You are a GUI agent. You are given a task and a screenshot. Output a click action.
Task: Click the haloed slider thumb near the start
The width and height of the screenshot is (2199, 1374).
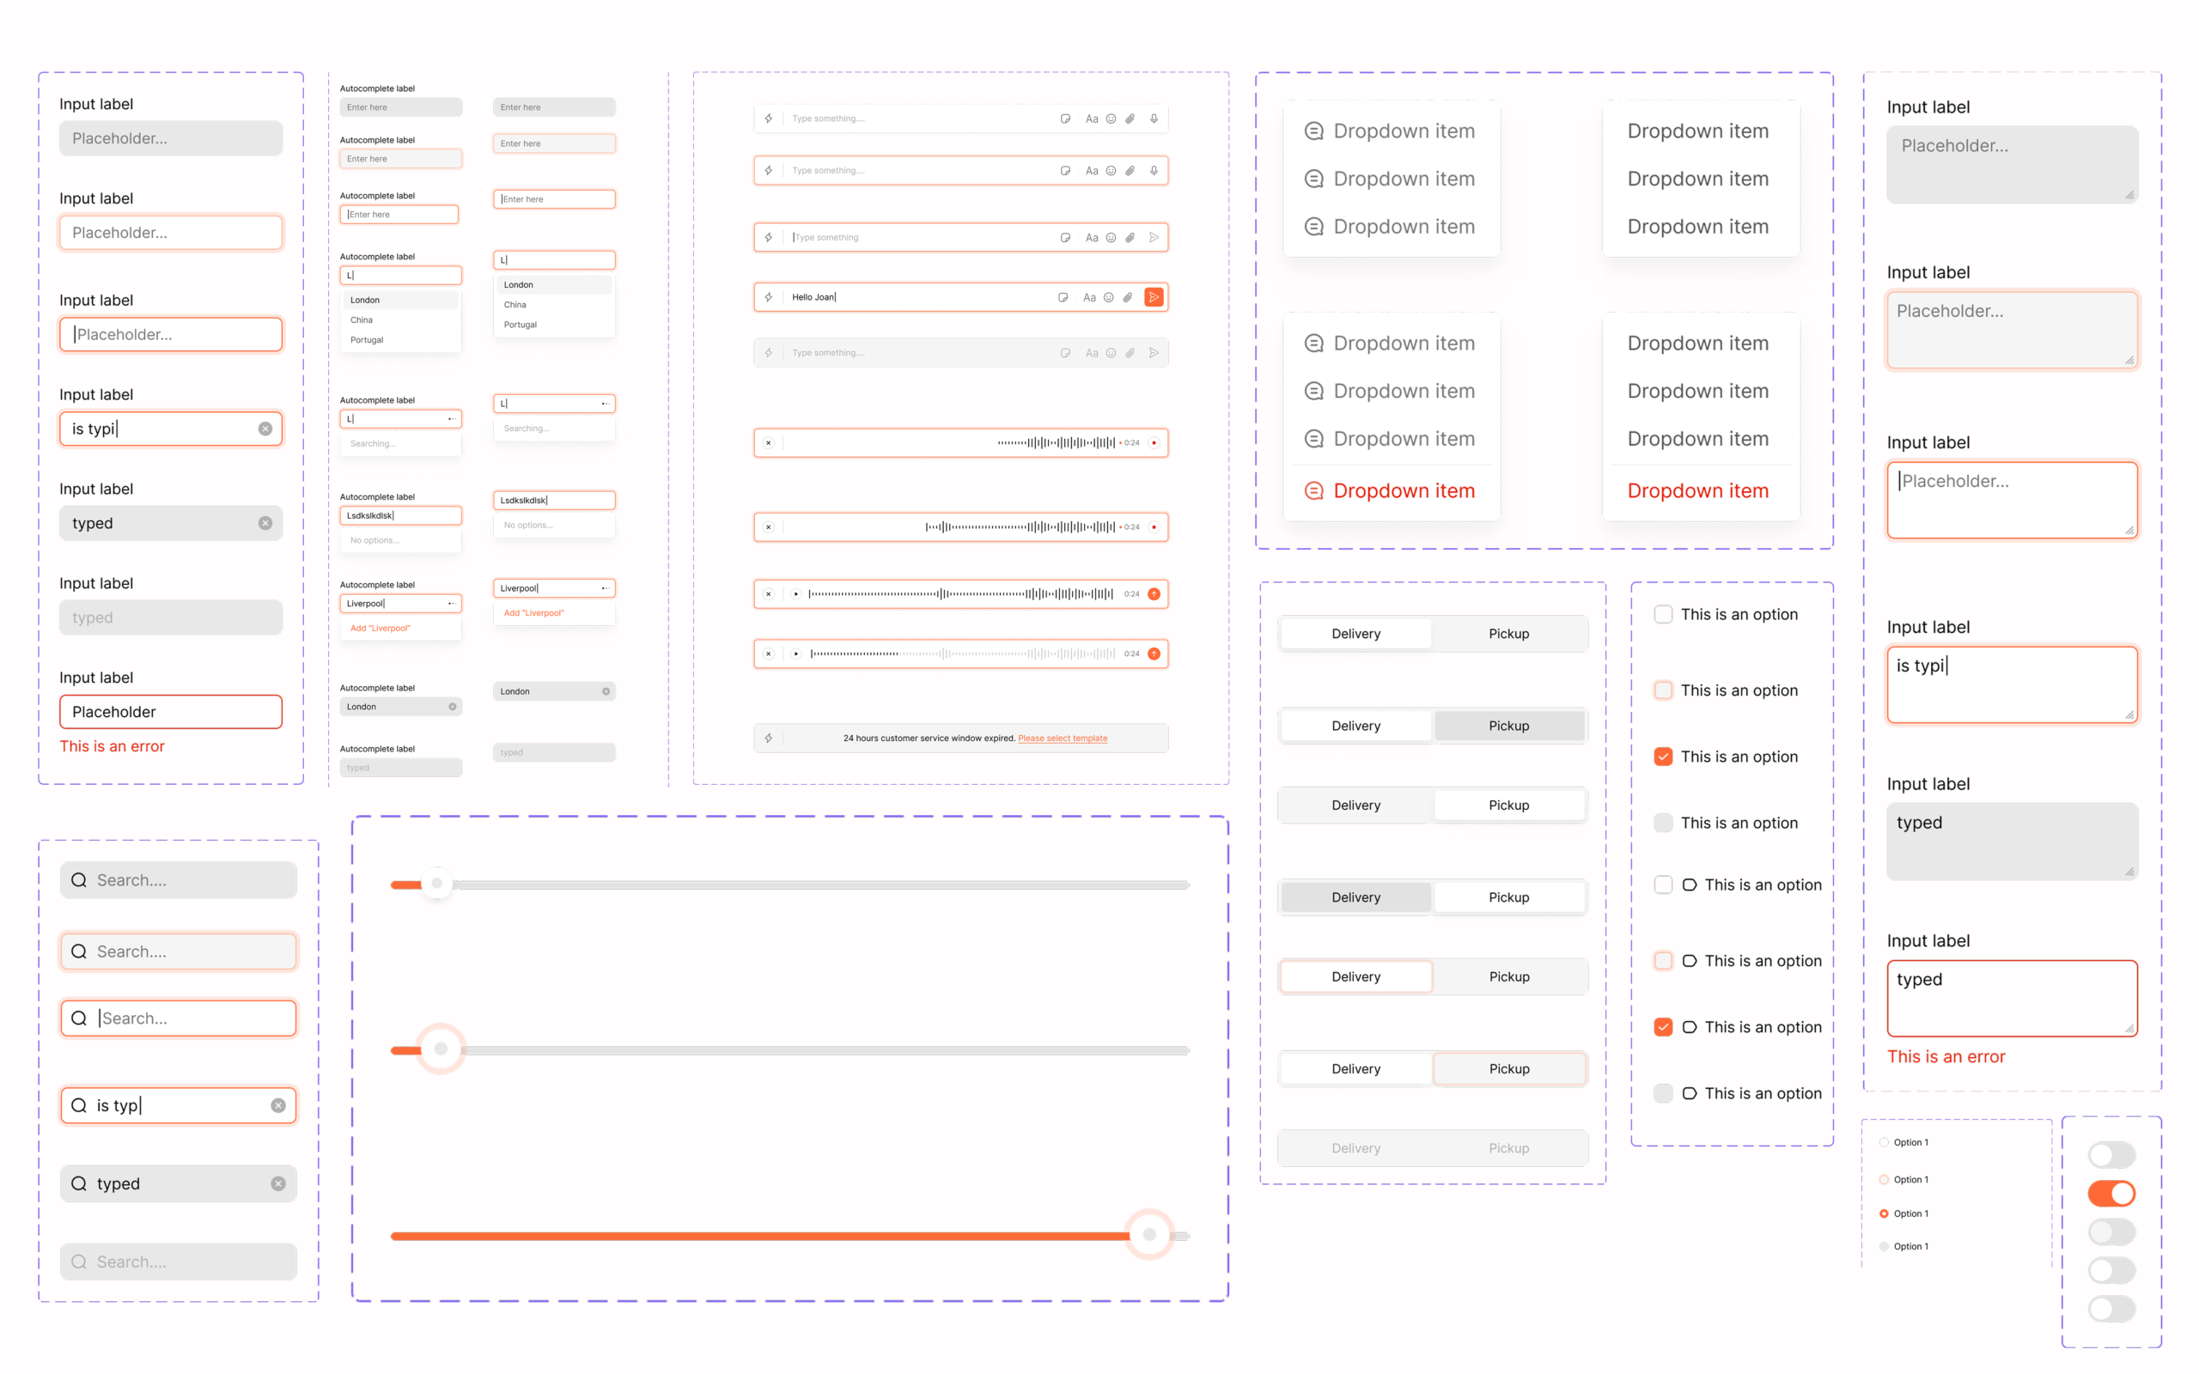click(x=441, y=1049)
